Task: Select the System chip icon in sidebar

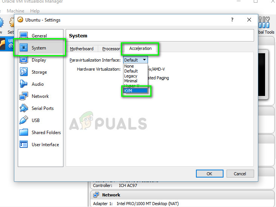Action: click(23, 48)
